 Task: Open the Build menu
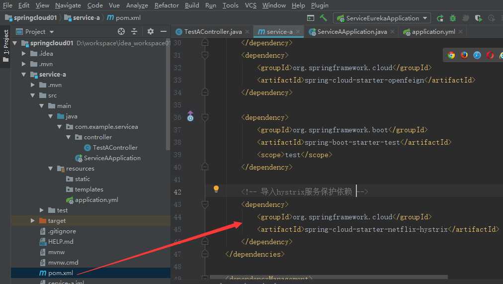(192, 5)
